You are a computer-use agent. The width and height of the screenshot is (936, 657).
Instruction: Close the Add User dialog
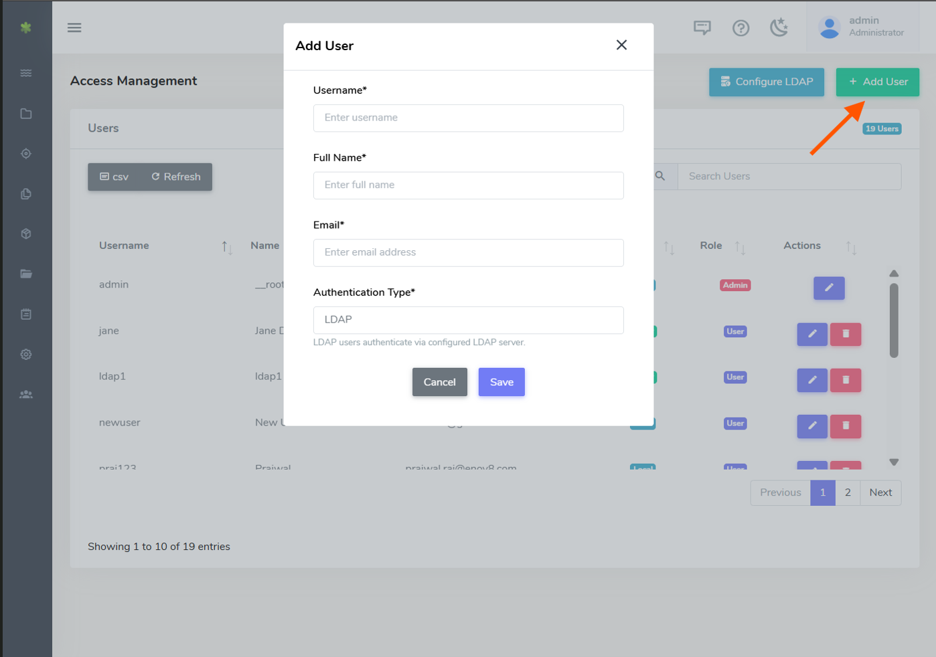click(x=621, y=45)
